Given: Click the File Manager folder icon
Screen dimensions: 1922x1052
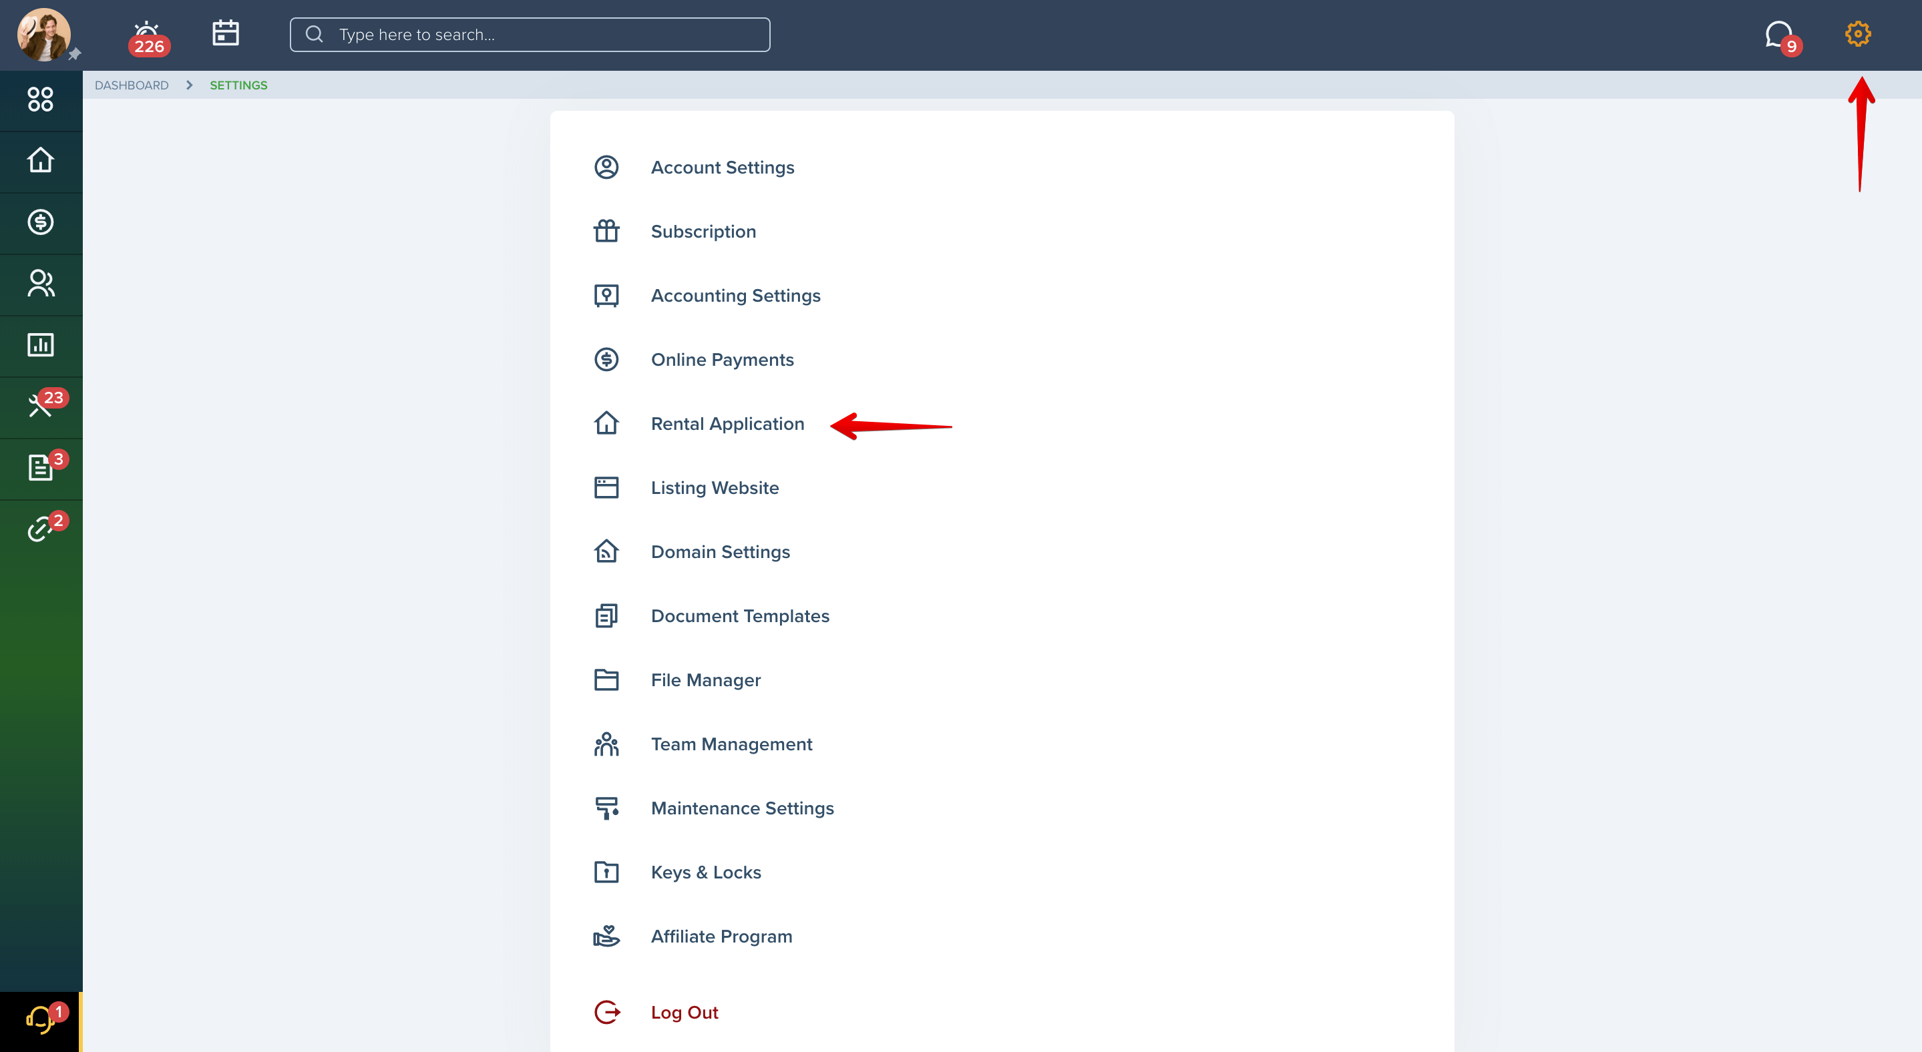Looking at the screenshot, I should (606, 680).
